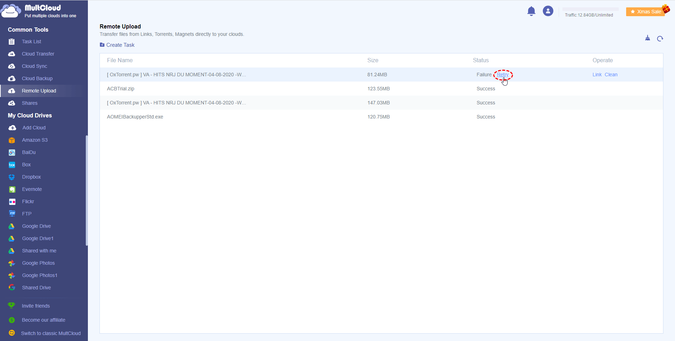The image size is (675, 341).
Task: Click the traffic usage progress bar
Action: tap(591, 9)
